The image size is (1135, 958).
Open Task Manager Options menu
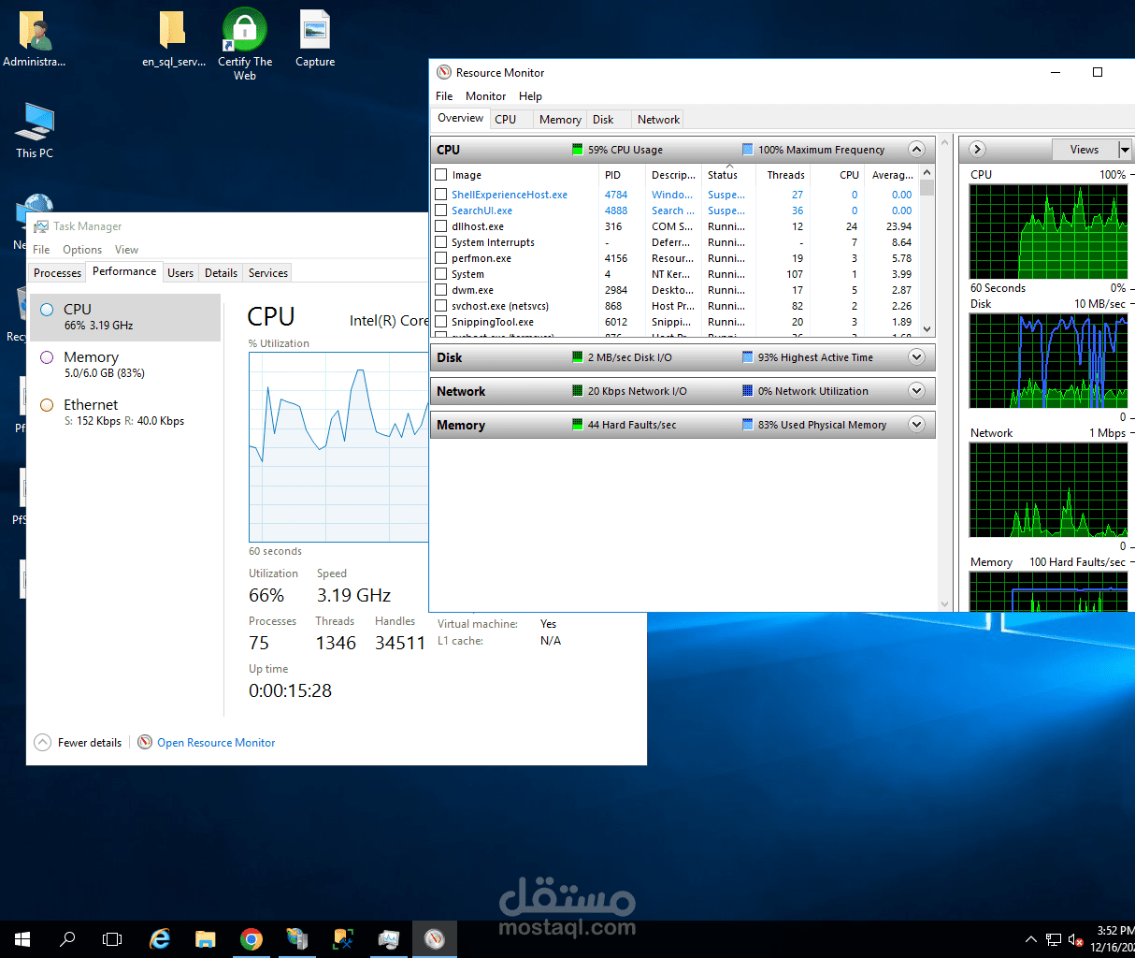(x=82, y=250)
